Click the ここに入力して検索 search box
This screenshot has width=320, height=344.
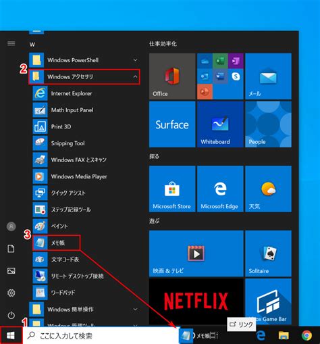tap(101, 336)
